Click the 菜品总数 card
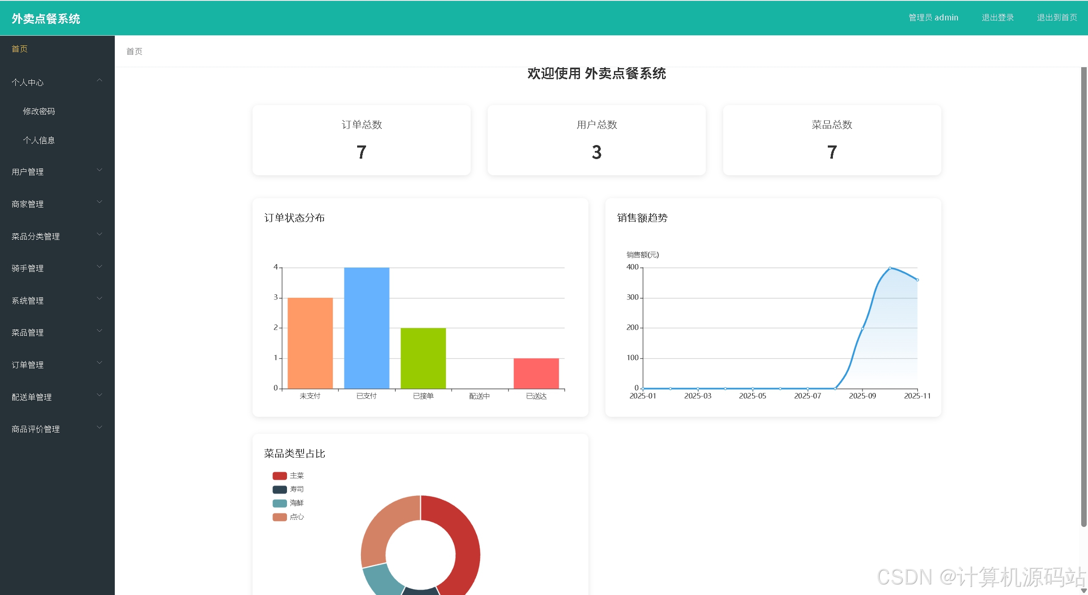 (x=832, y=140)
